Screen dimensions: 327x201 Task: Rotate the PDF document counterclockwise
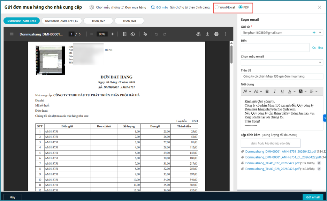click(x=133, y=34)
